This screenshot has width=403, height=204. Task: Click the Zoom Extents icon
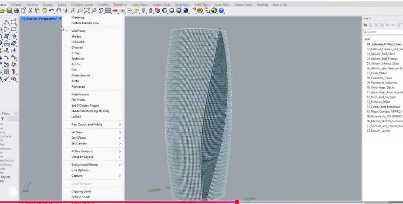click(87, 11)
